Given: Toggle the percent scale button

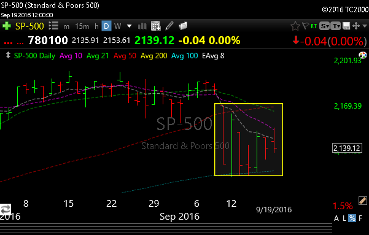Looking at the screenshot, I should (352, 218).
